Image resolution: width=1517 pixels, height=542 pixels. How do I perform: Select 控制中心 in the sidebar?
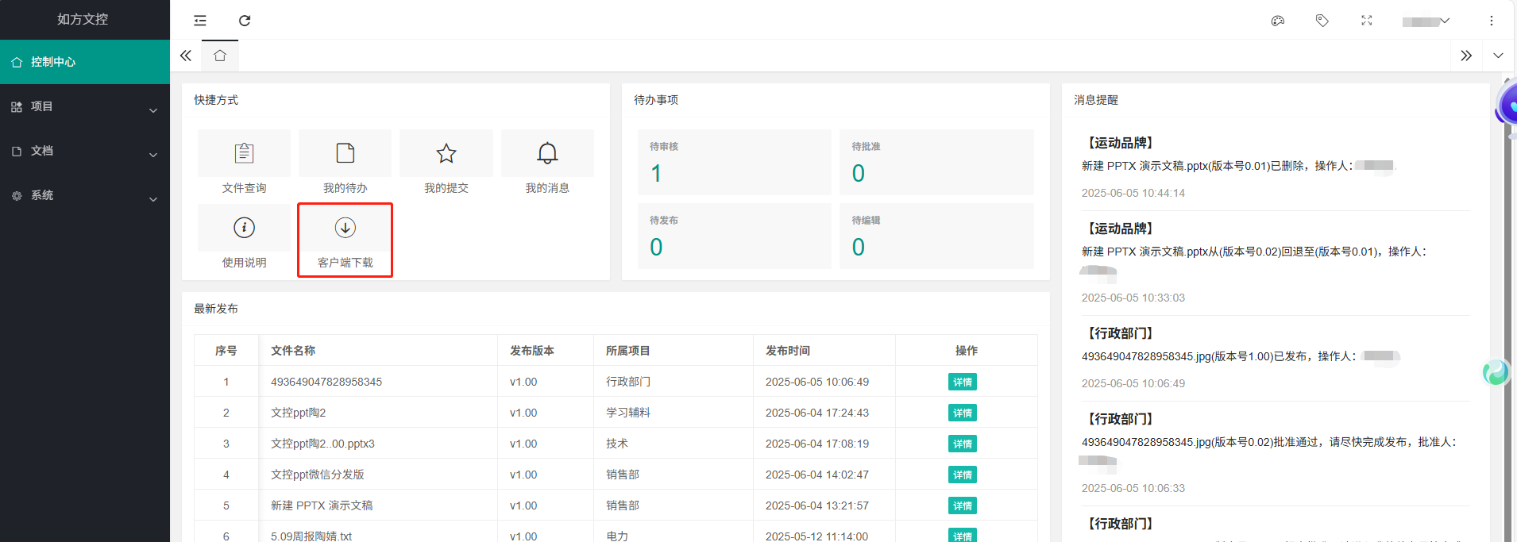click(x=84, y=62)
